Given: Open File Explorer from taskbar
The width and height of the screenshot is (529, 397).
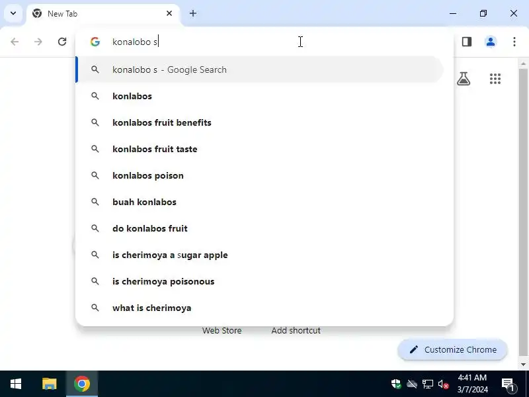Looking at the screenshot, I should pos(49,384).
